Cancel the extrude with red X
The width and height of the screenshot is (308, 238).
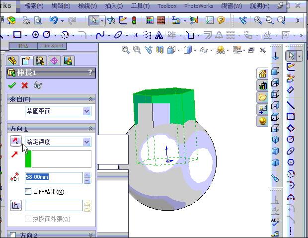tap(24, 85)
